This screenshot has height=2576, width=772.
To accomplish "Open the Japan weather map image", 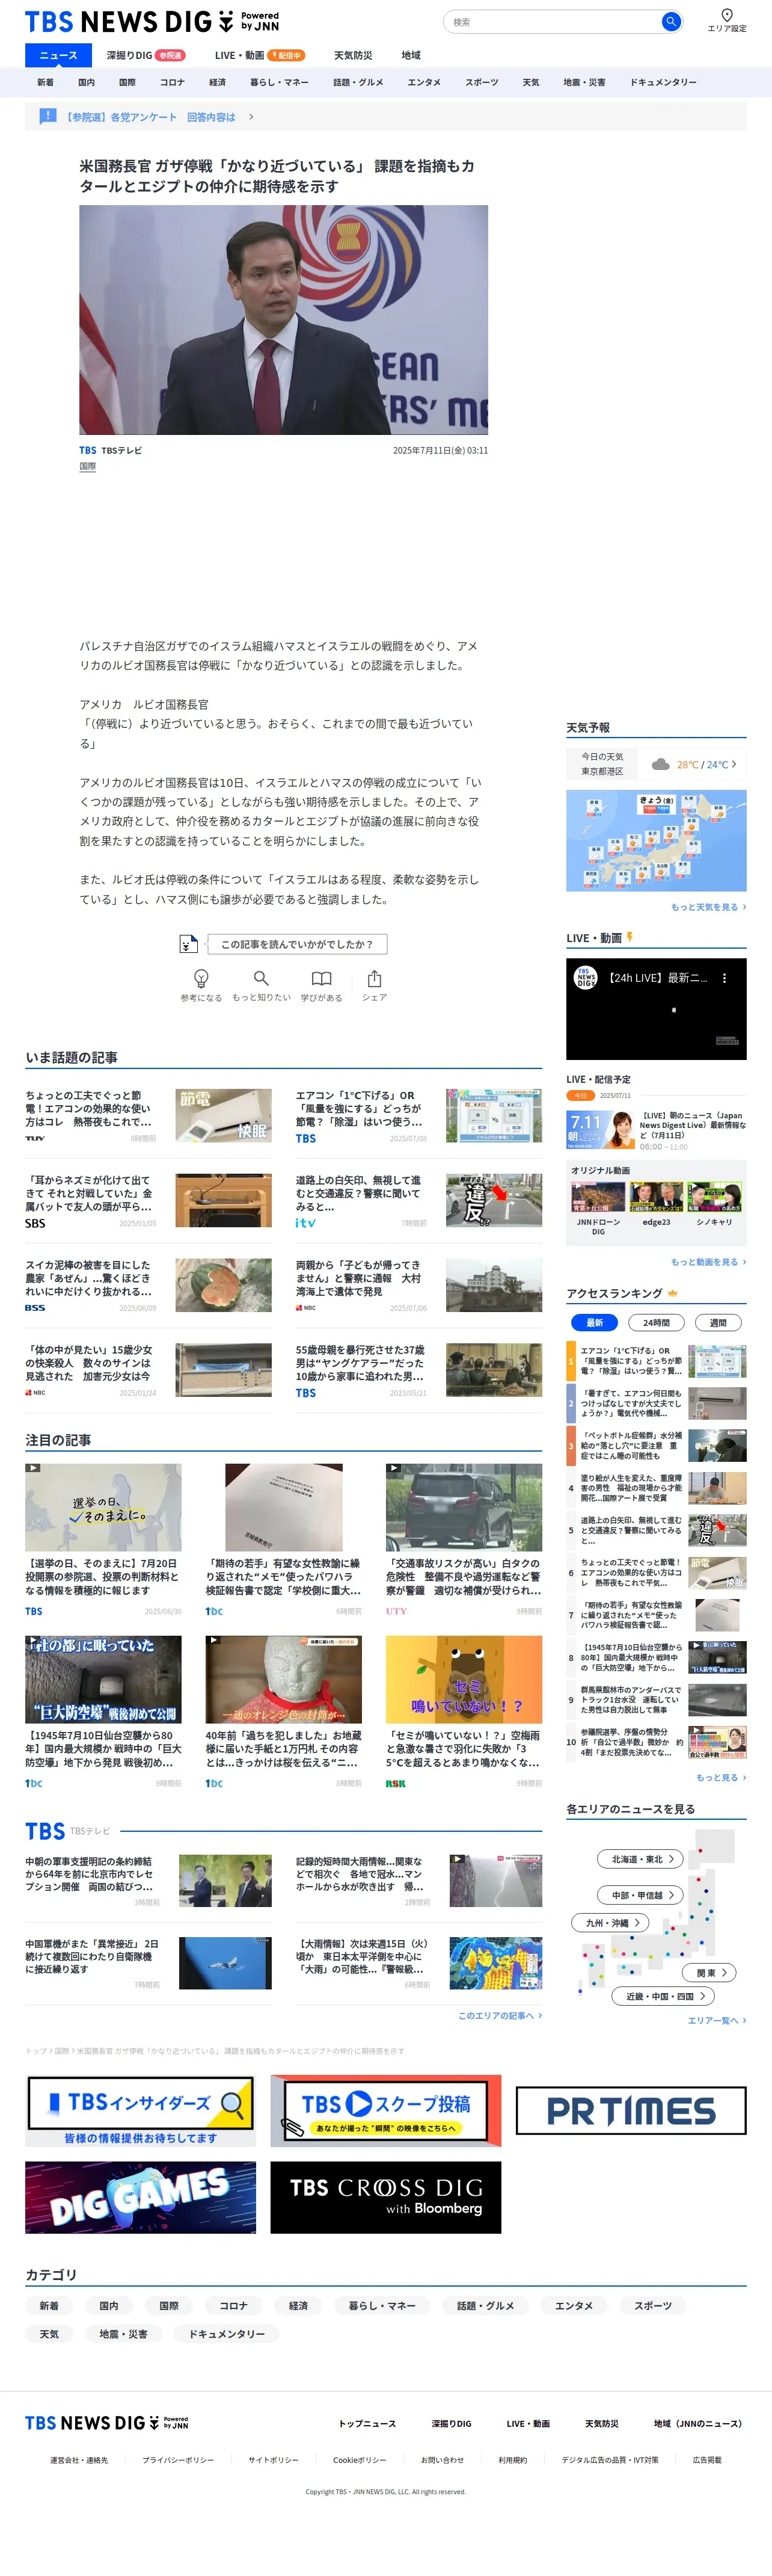I will click(656, 840).
